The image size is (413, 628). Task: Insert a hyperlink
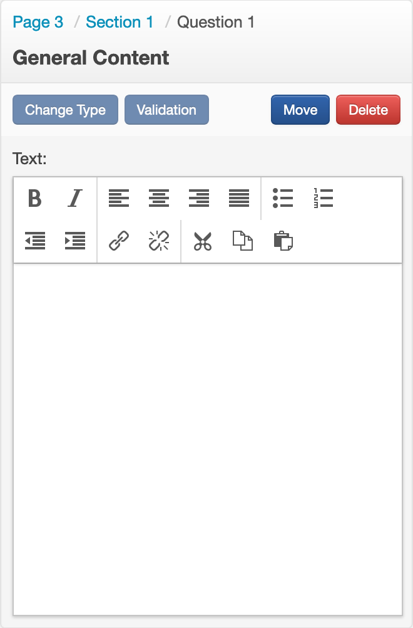click(119, 241)
